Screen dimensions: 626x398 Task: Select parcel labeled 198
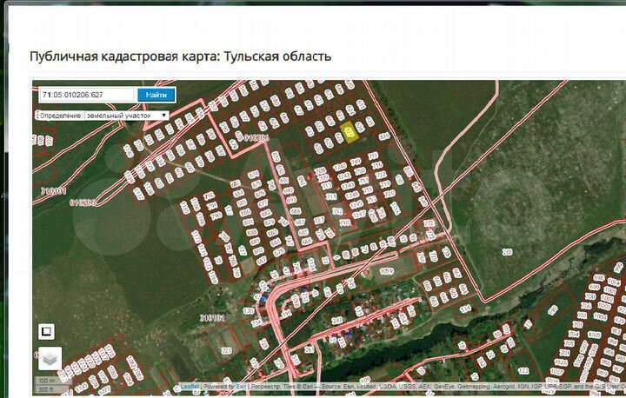pos(553,310)
